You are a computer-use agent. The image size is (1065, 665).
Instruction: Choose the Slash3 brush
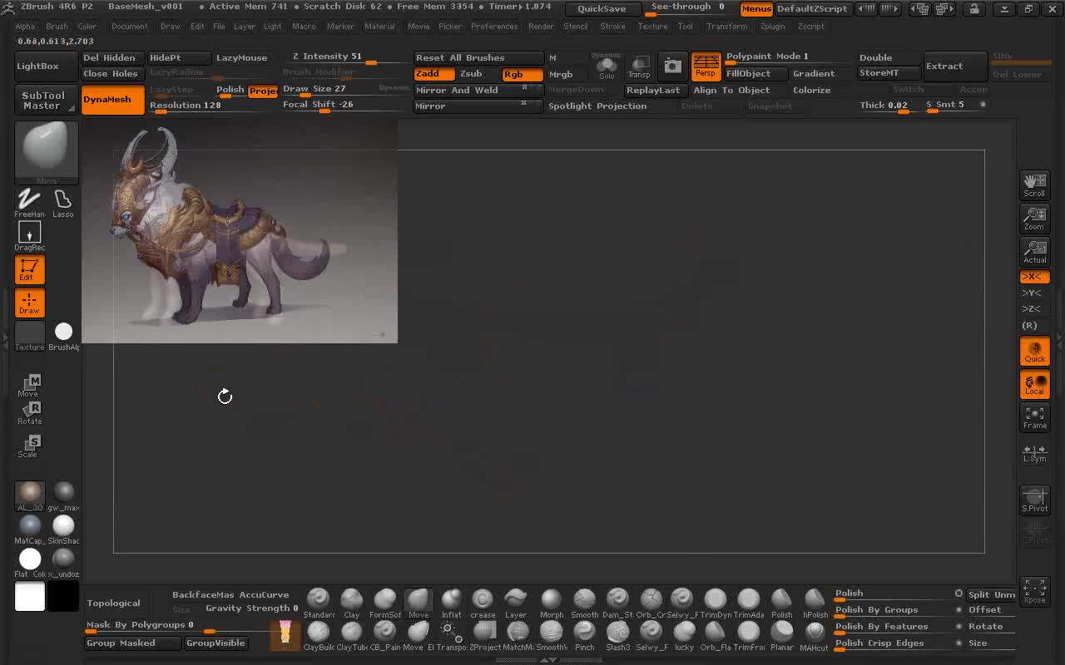(x=617, y=636)
